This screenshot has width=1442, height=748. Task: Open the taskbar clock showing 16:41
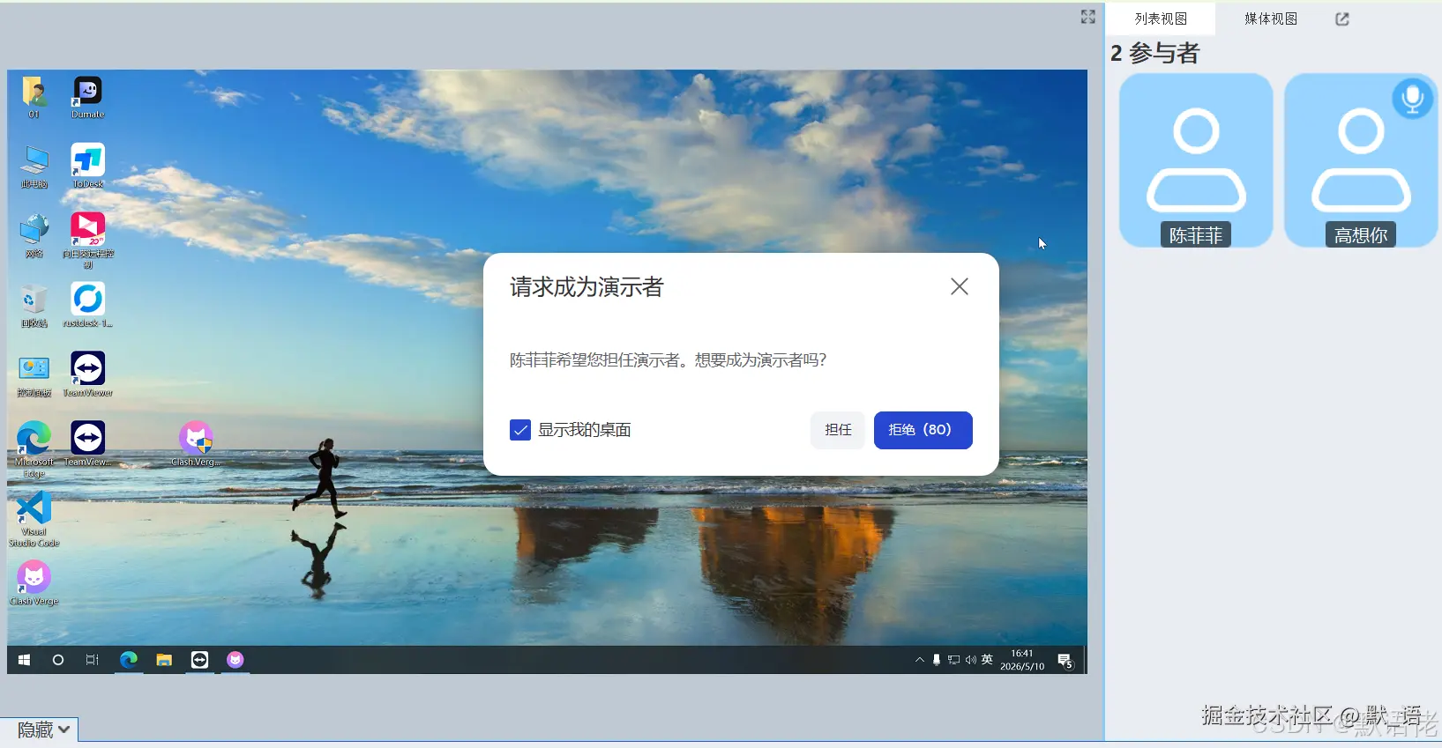(x=1022, y=660)
